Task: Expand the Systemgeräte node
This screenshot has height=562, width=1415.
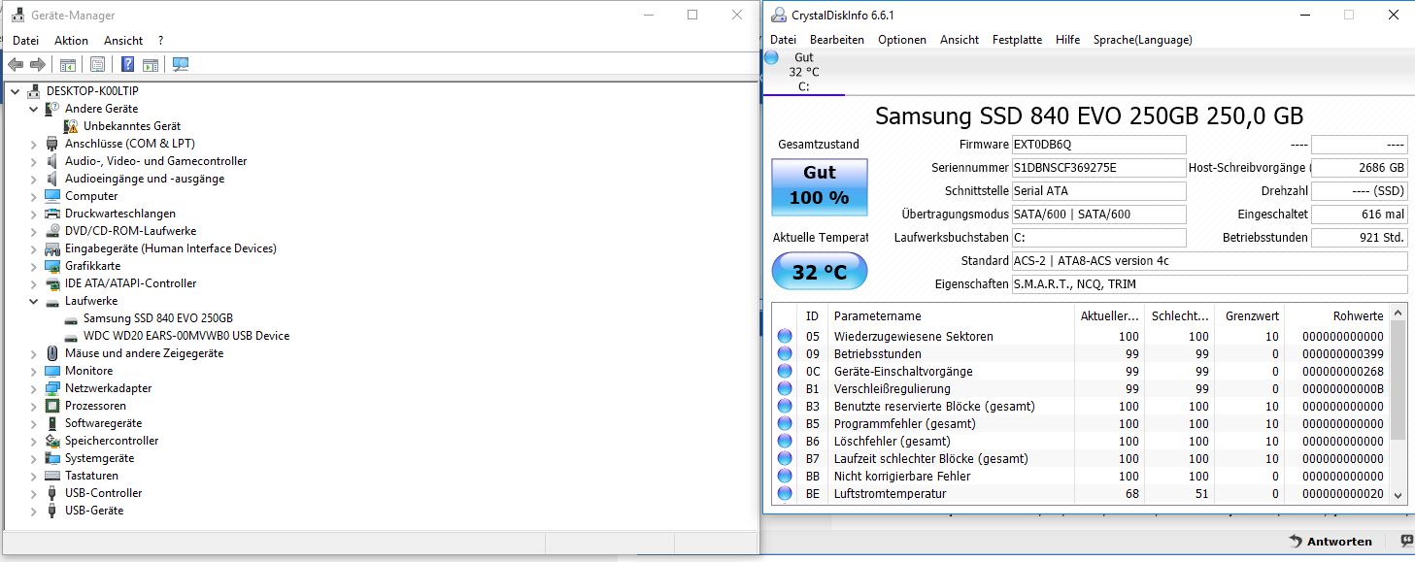Action: (x=33, y=458)
